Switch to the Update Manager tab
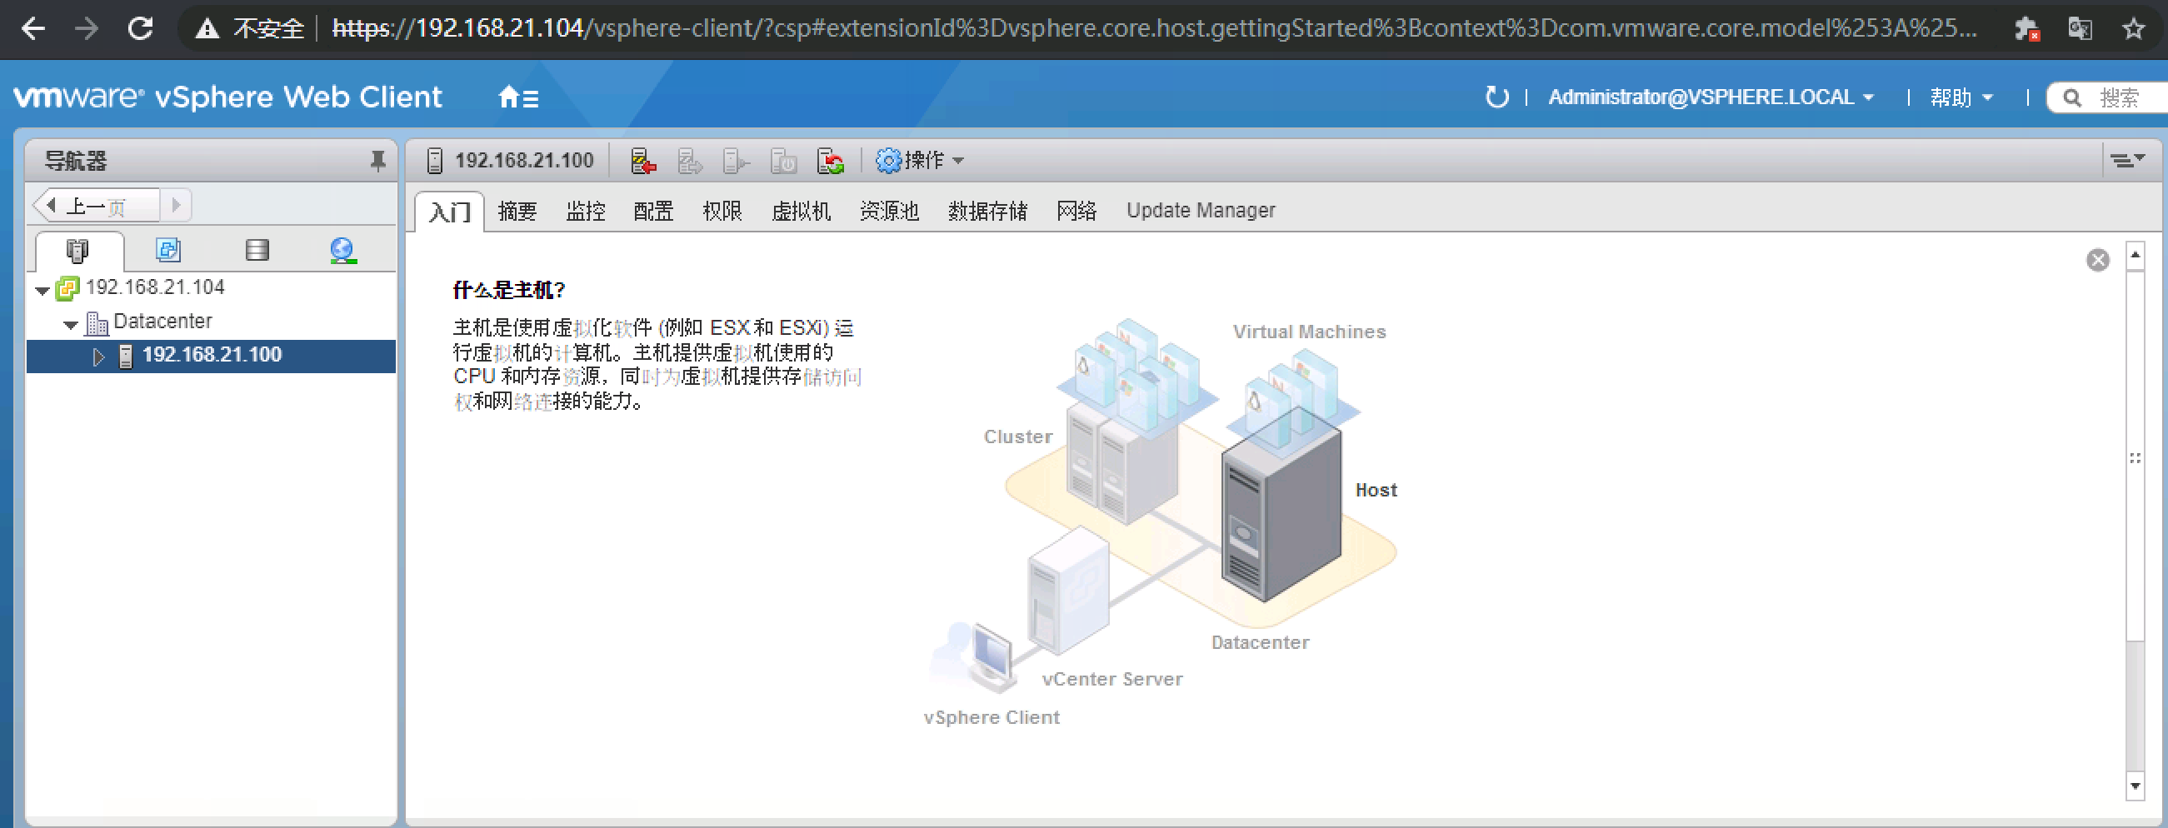The image size is (2168, 828). pyautogui.click(x=1201, y=211)
